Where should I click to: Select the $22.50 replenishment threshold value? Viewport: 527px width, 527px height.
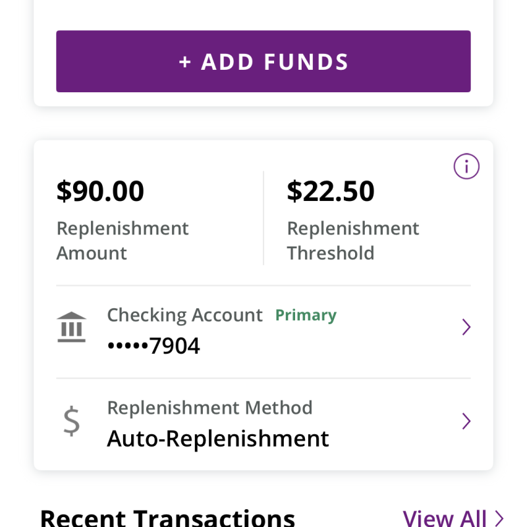[x=331, y=191]
